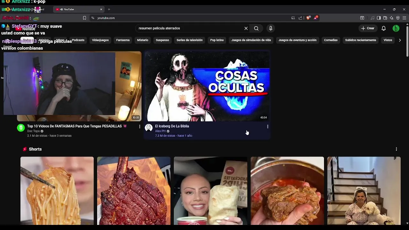Open Brave Shields lion icon

pyautogui.click(x=308, y=18)
